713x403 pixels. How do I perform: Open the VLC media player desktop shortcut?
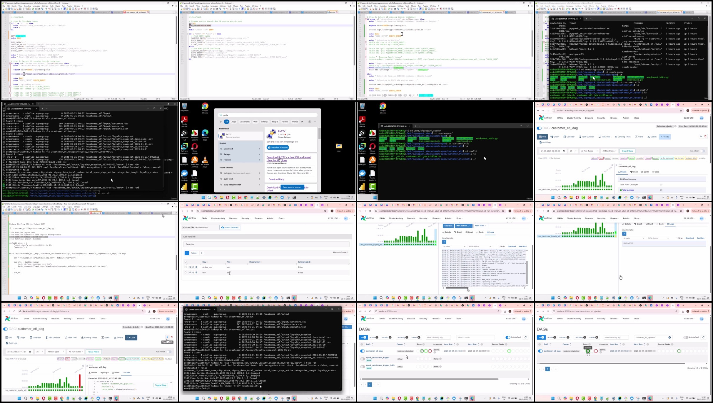(205, 161)
